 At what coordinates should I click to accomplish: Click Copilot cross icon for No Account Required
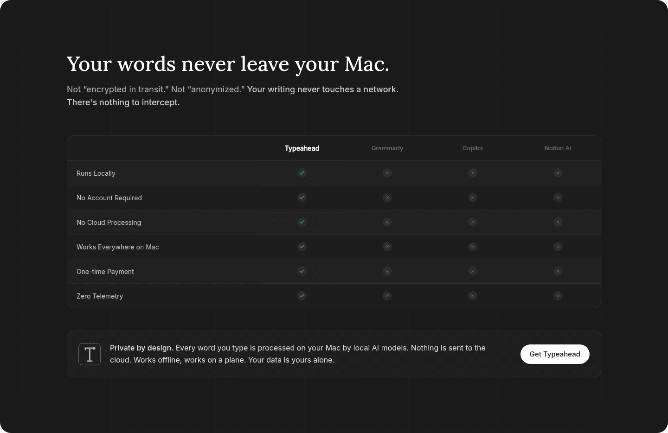pyautogui.click(x=473, y=197)
